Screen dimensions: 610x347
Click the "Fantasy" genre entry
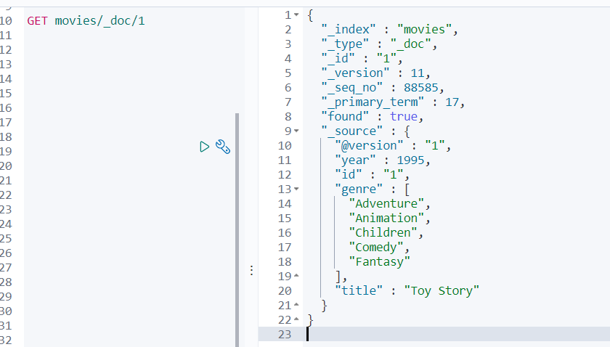click(379, 262)
